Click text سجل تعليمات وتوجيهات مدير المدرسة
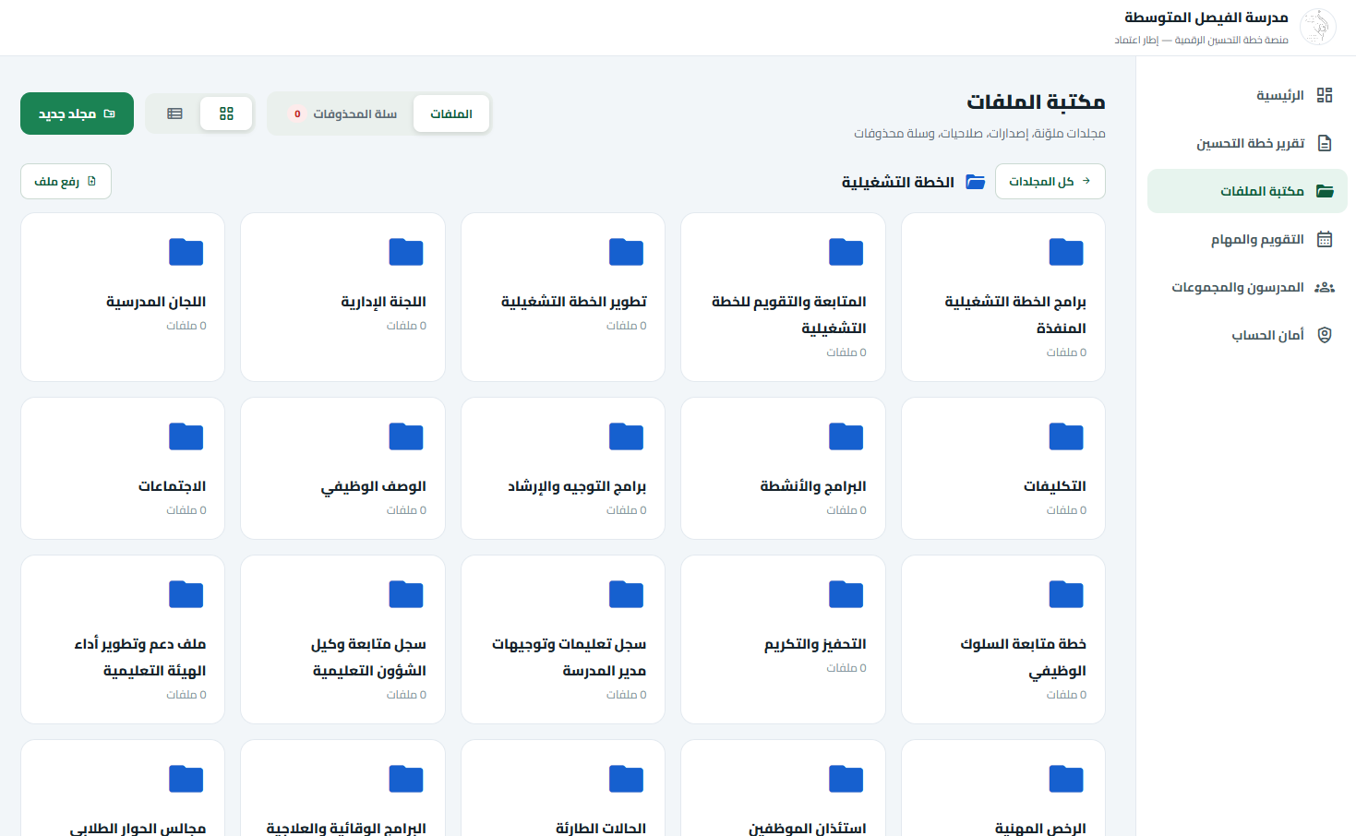 coord(569,657)
